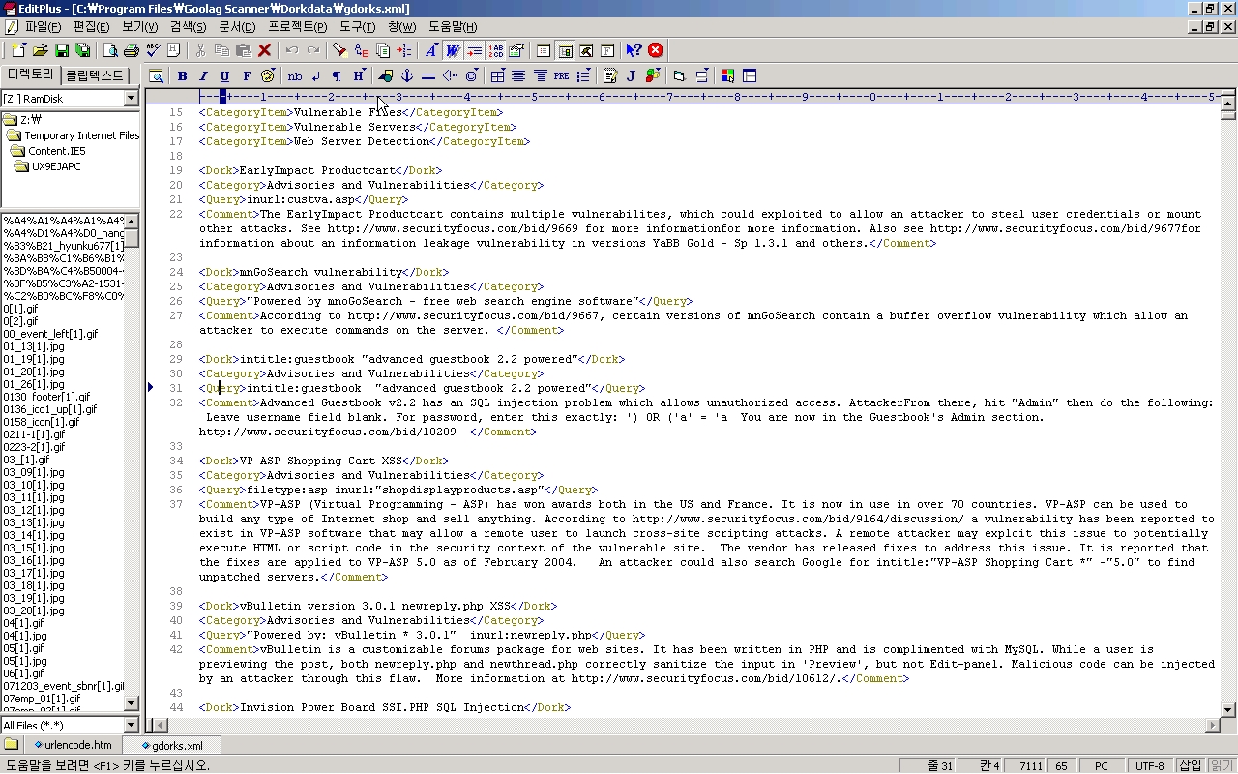Print the document
Screen dimensions: 1238x774
[x=132, y=50]
